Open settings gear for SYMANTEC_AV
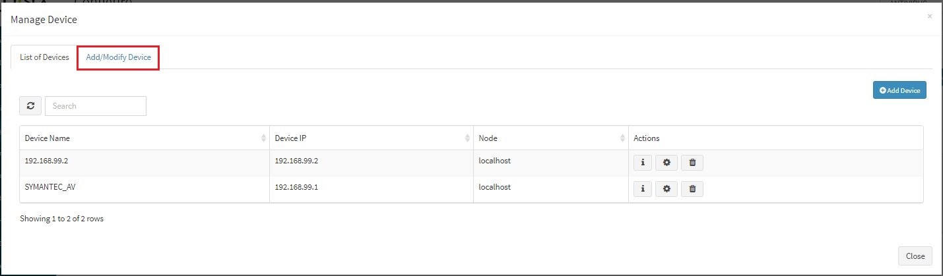Image resolution: width=943 pixels, height=276 pixels. point(667,189)
